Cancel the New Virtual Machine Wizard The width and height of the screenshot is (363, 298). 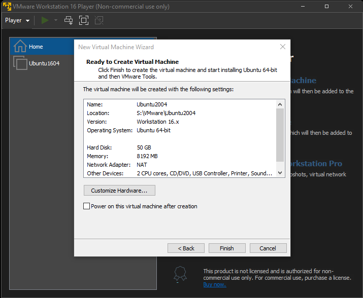pos(268,248)
